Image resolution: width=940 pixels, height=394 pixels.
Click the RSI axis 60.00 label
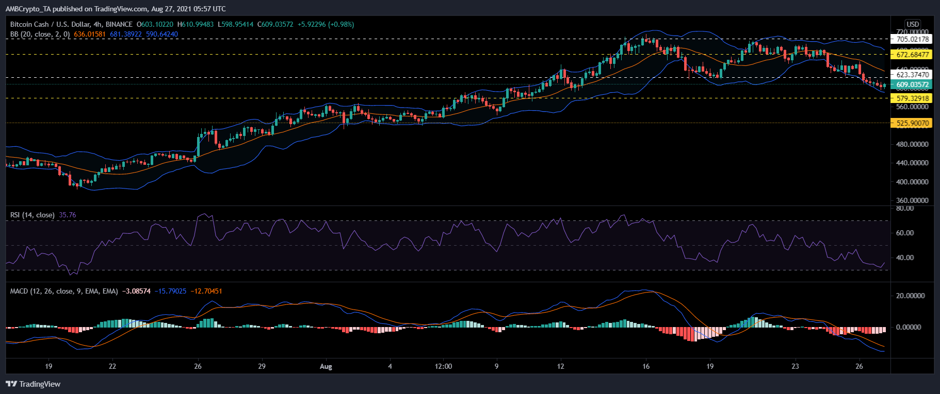point(905,233)
